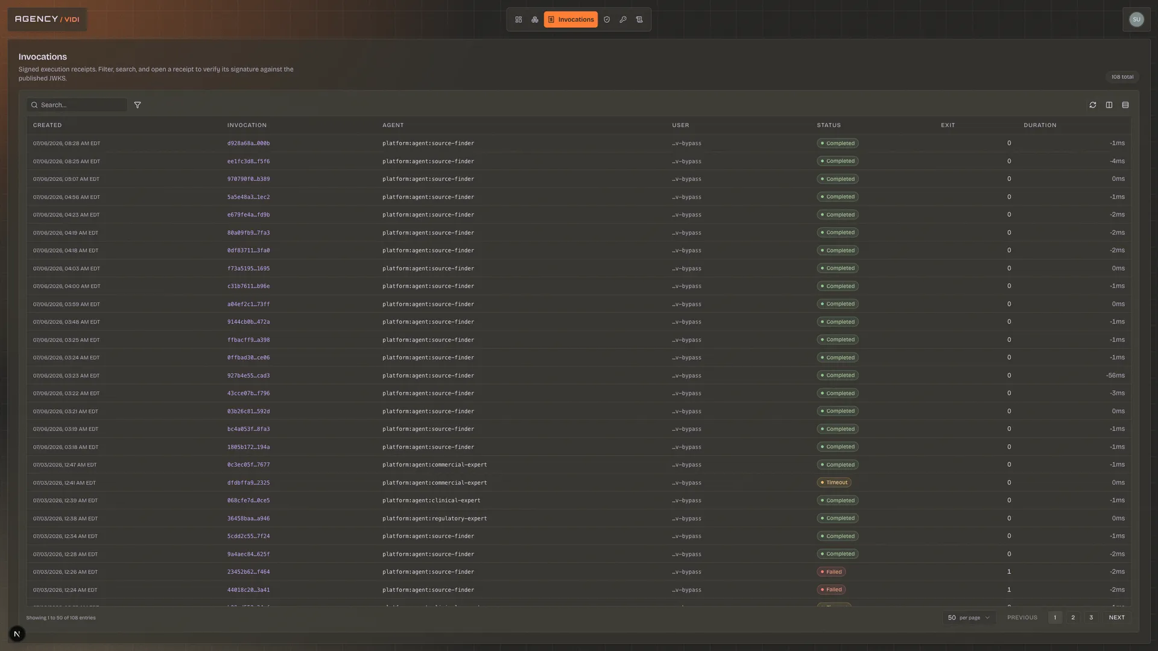
Task: Open invocation 23452b62…f464
Action: (248, 572)
